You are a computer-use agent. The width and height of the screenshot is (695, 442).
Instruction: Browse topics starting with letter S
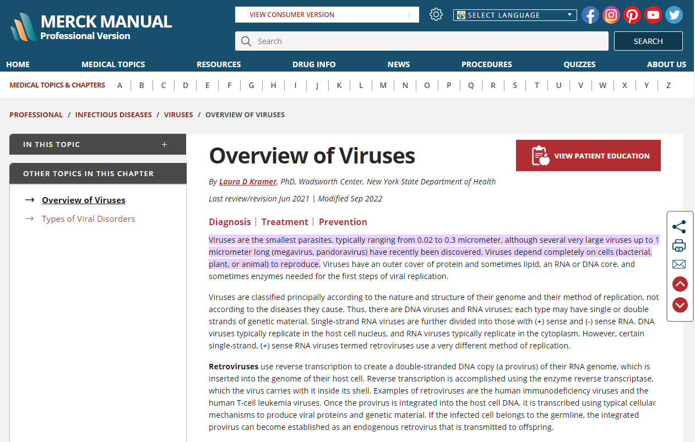[x=515, y=85]
